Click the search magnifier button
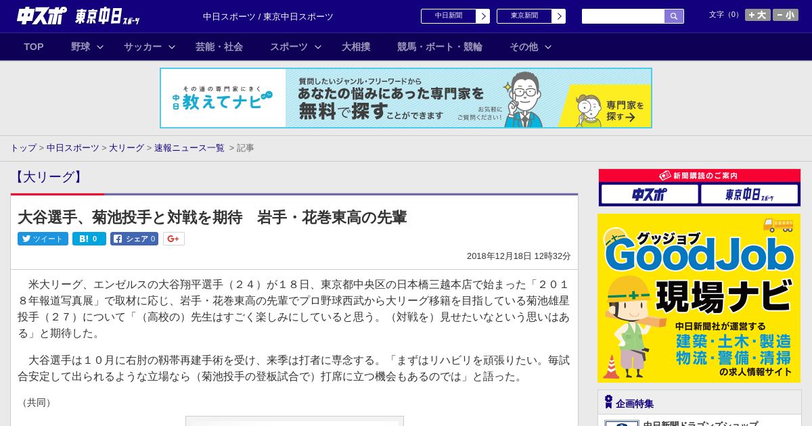The image size is (812, 426). pos(674,16)
